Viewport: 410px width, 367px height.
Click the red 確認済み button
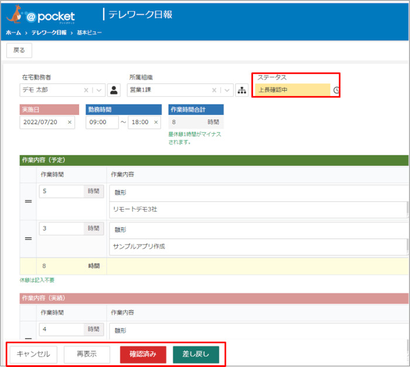(143, 355)
